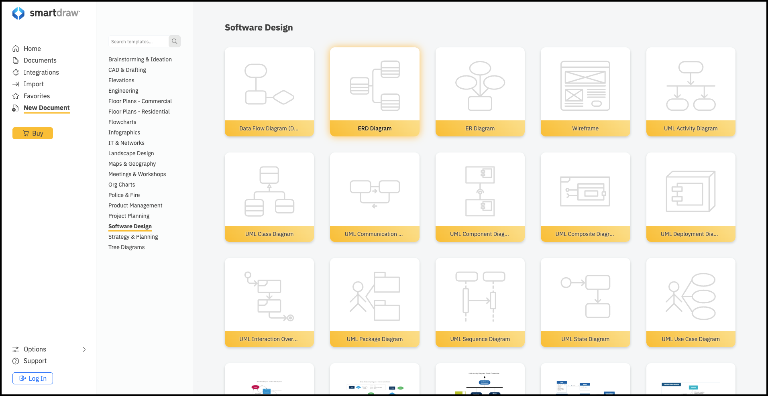This screenshot has width=768, height=396.
Task: Select Floor Plans - Commercial category
Action: (140, 101)
